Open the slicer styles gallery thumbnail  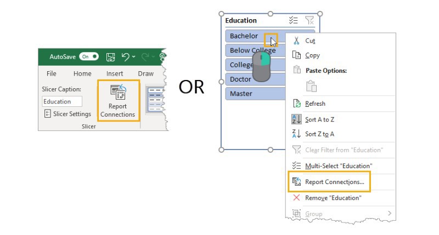155,99
